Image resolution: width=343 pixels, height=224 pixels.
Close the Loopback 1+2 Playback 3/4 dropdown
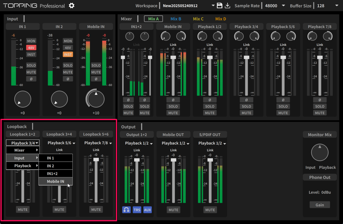pos(23,143)
